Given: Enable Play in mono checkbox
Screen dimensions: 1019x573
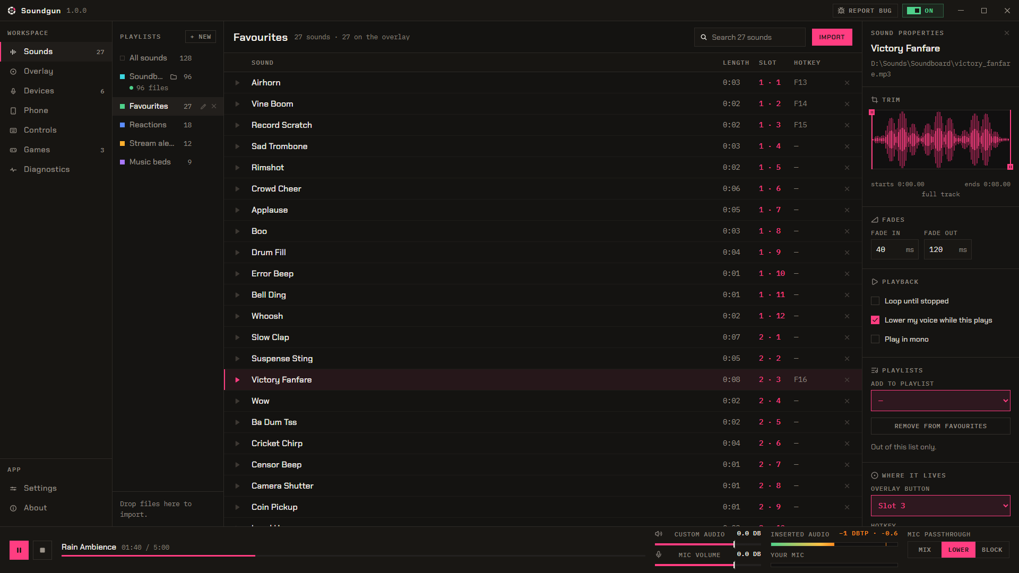Looking at the screenshot, I should [875, 340].
